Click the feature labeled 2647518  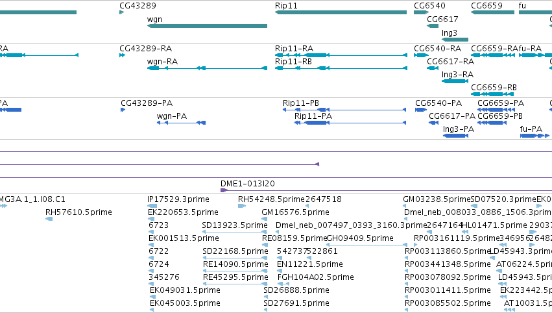point(307,206)
